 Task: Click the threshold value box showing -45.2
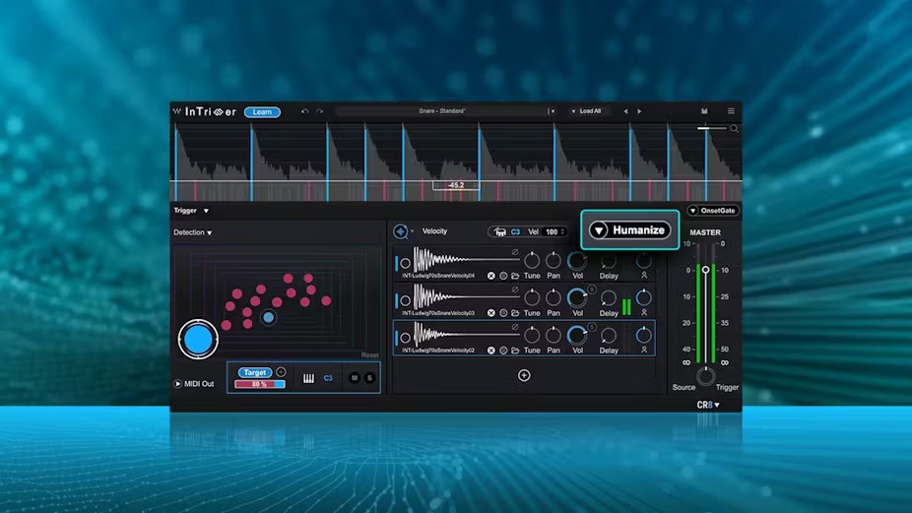(456, 185)
